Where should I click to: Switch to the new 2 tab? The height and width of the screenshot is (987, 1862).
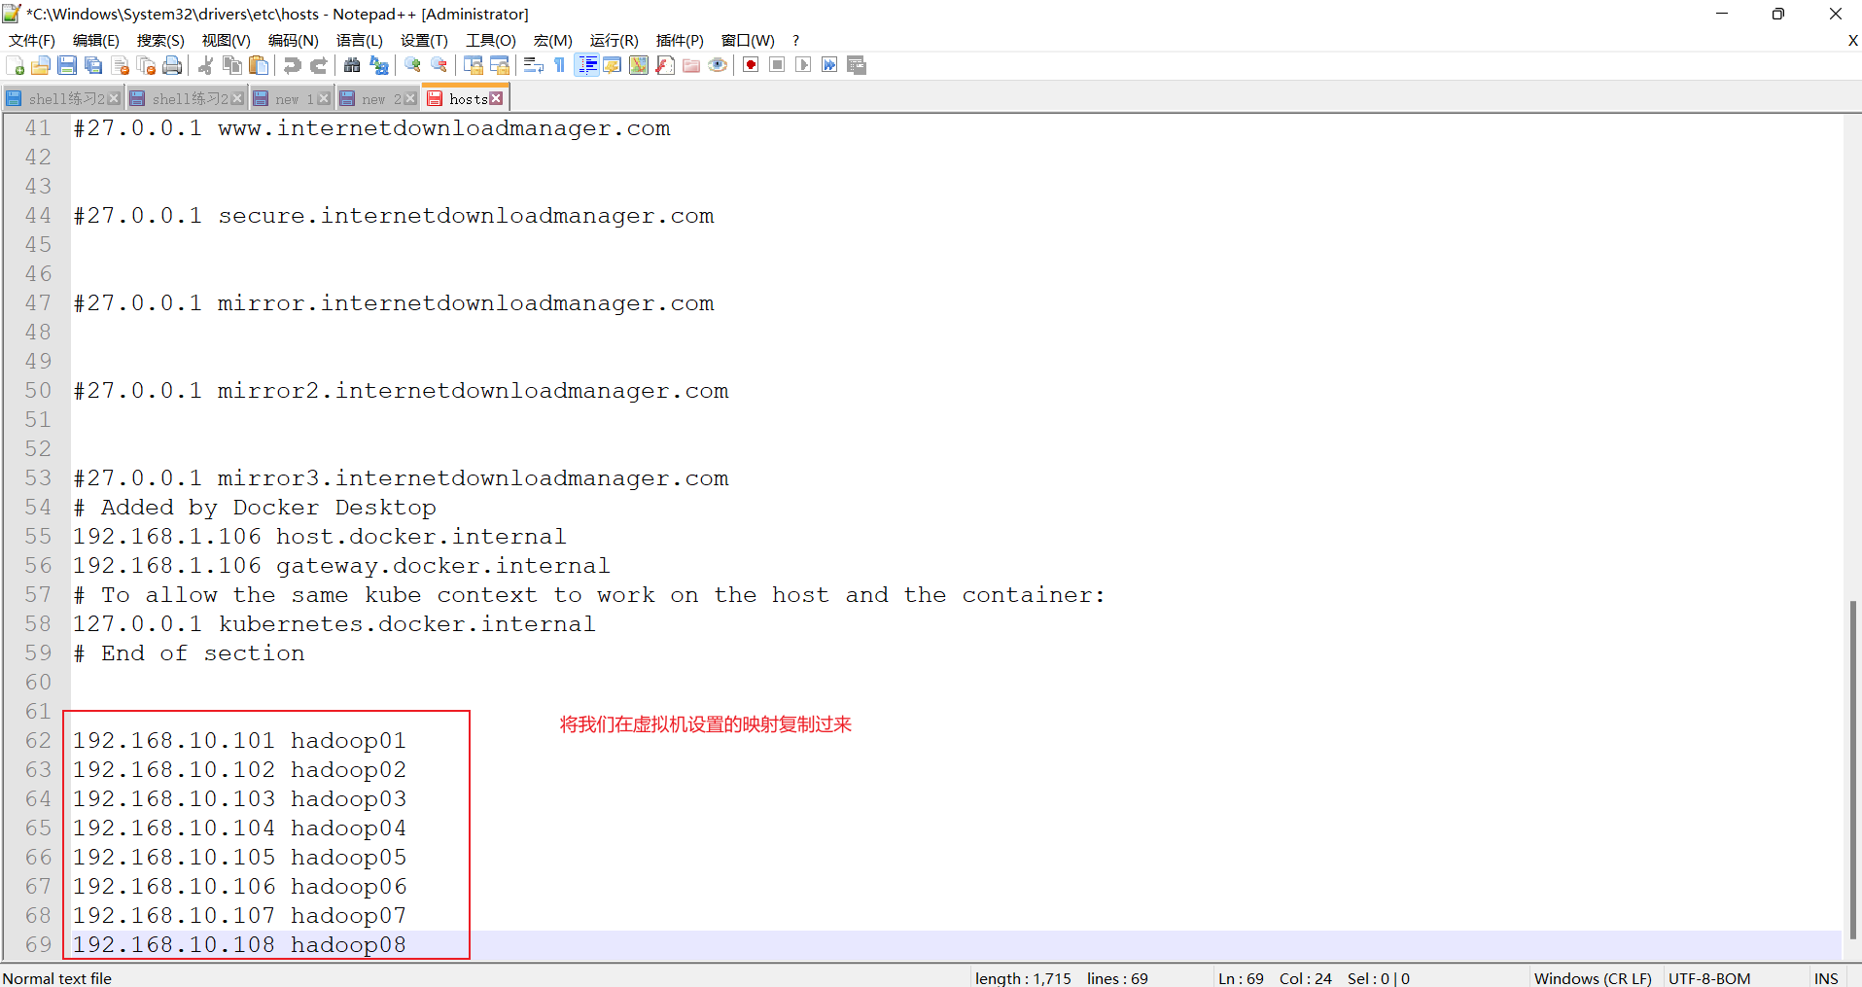(x=378, y=99)
